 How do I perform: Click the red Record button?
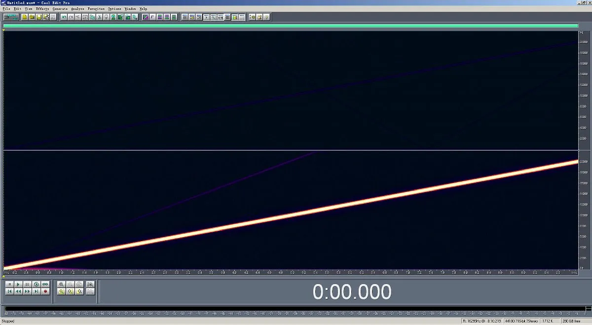(x=45, y=291)
